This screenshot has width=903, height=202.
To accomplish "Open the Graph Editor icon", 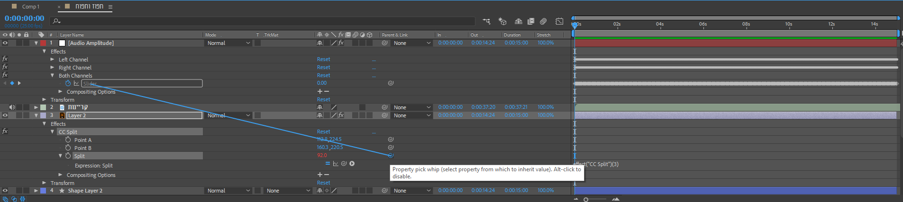I will [559, 21].
